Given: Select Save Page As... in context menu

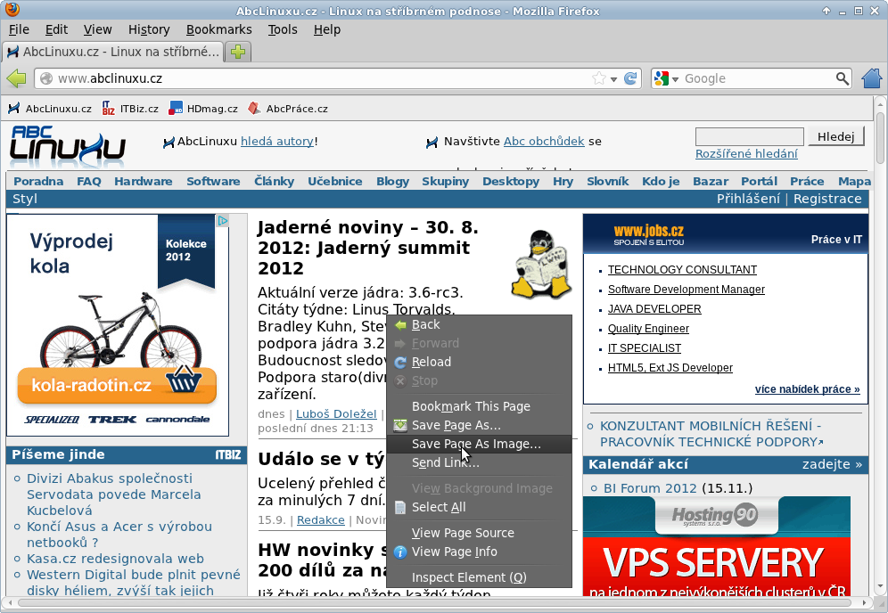Looking at the screenshot, I should point(479,425).
